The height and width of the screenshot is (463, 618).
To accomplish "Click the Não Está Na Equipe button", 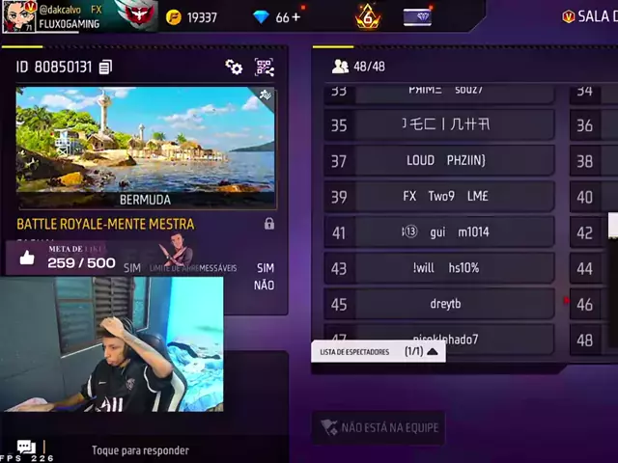I will pyautogui.click(x=379, y=427).
